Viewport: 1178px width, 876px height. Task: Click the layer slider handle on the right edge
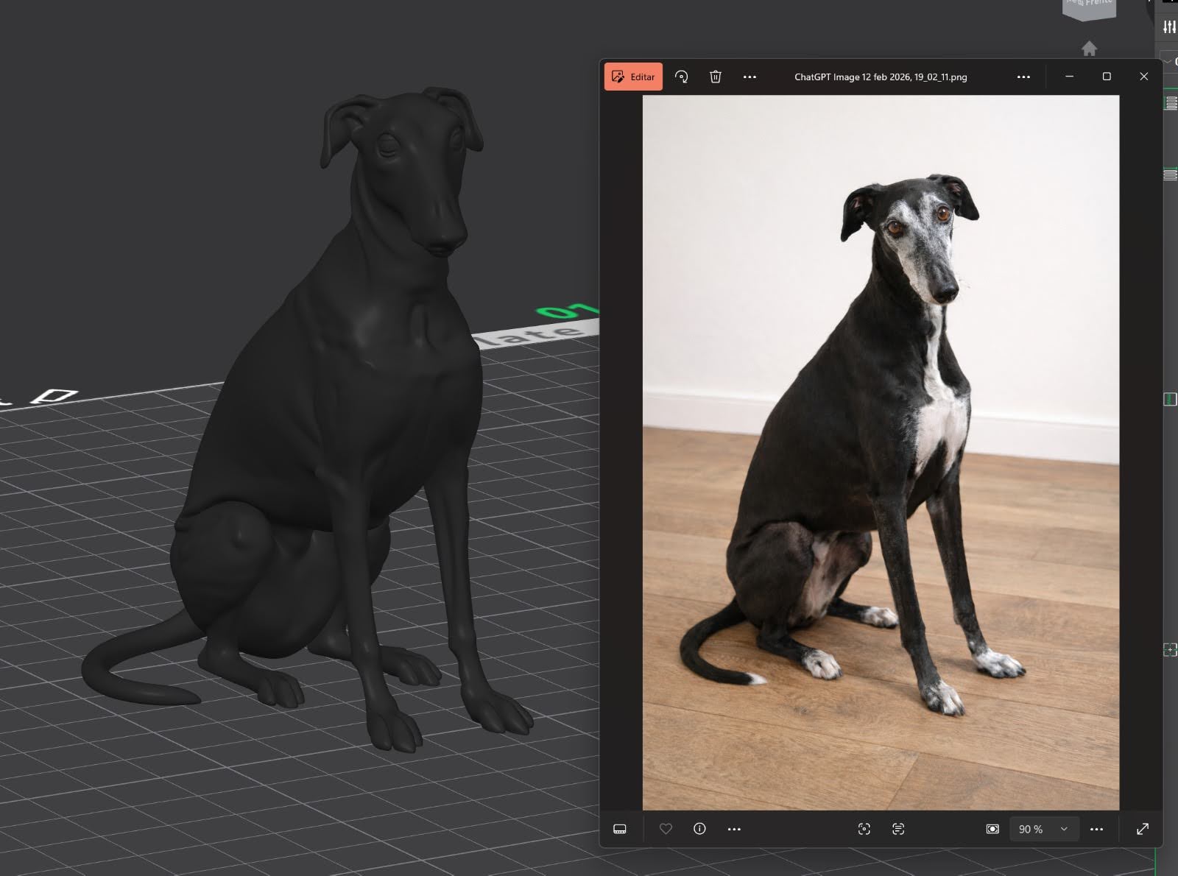tap(1170, 399)
